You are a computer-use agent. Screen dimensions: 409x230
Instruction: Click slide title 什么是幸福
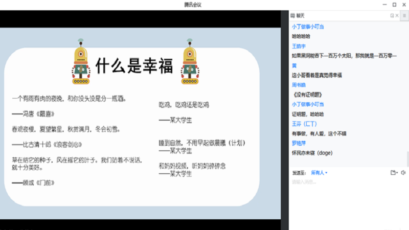click(x=134, y=66)
